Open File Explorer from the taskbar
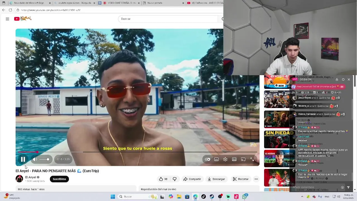The image size is (357, 201). [179, 197]
